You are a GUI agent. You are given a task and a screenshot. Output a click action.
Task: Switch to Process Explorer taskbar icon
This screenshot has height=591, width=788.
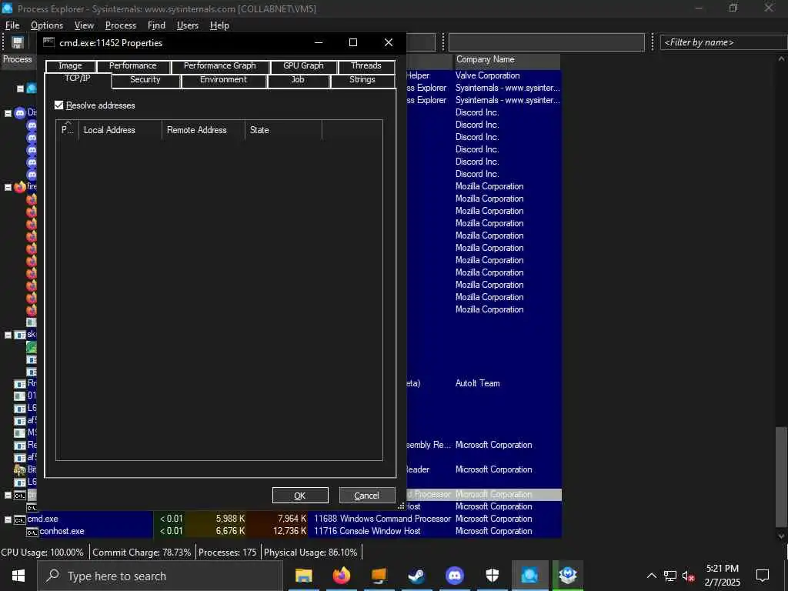(529, 576)
